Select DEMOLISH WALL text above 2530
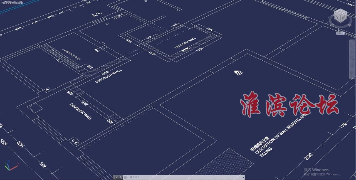 click(x=186, y=43)
